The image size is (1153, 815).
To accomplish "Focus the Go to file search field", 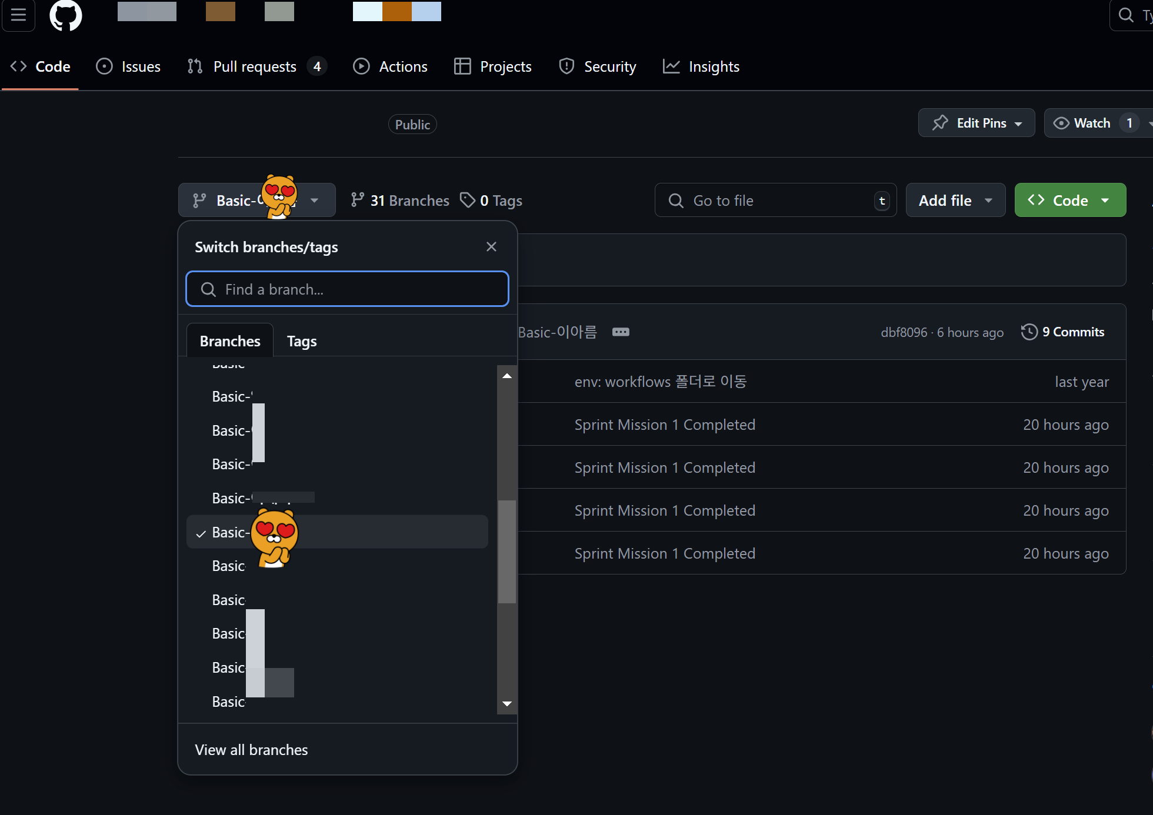I will 775,201.
